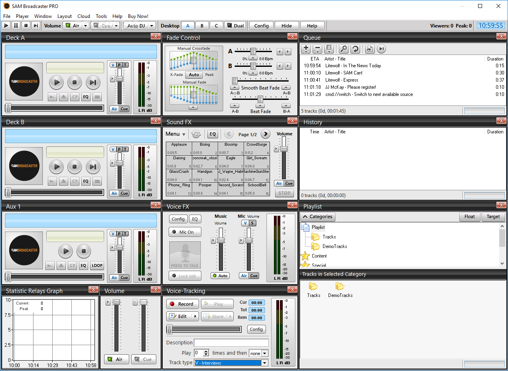Click the Aux 1 play button
508x371 pixels.
(66, 252)
